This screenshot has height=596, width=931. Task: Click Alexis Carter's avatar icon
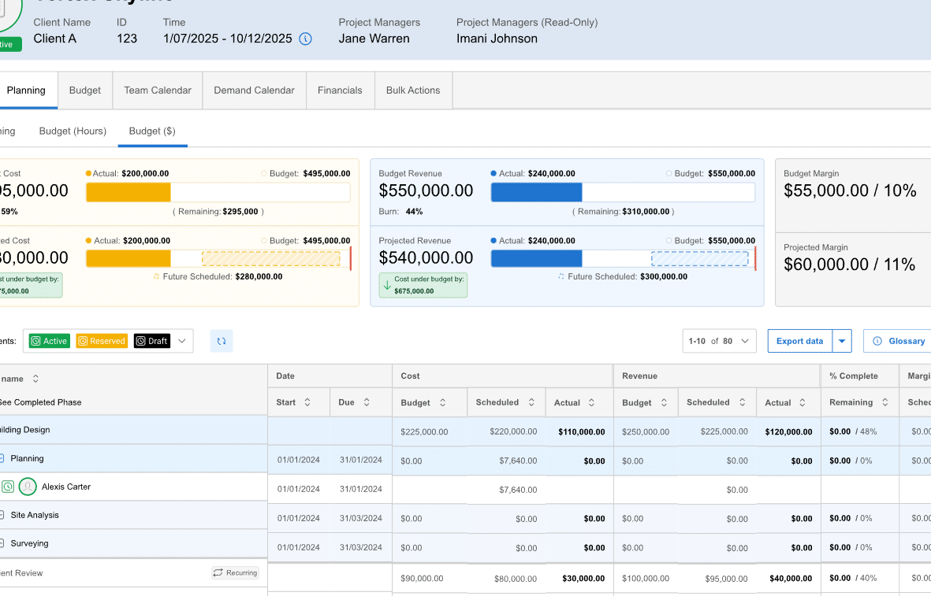pyautogui.click(x=28, y=487)
